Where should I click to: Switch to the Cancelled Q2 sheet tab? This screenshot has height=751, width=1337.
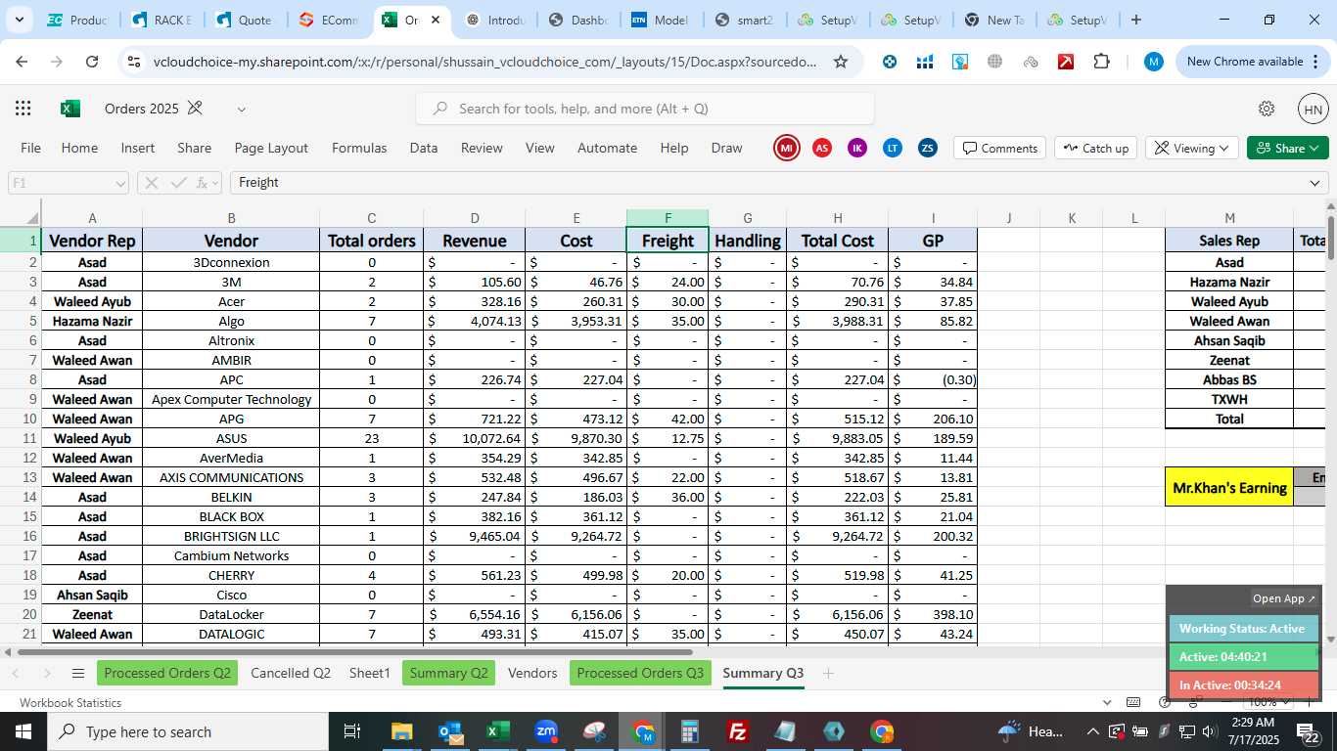[291, 673]
